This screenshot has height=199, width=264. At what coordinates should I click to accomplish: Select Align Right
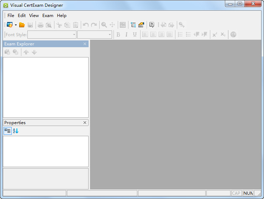click(x=161, y=34)
